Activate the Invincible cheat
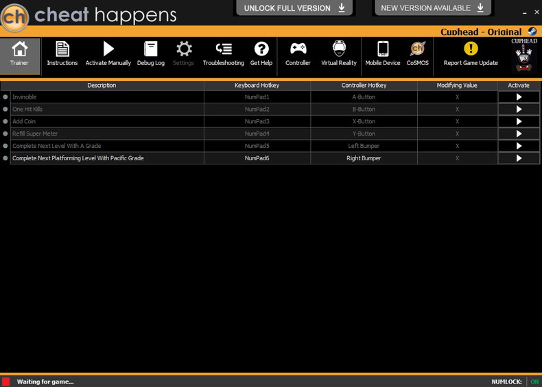This screenshot has height=387, width=542. click(519, 97)
